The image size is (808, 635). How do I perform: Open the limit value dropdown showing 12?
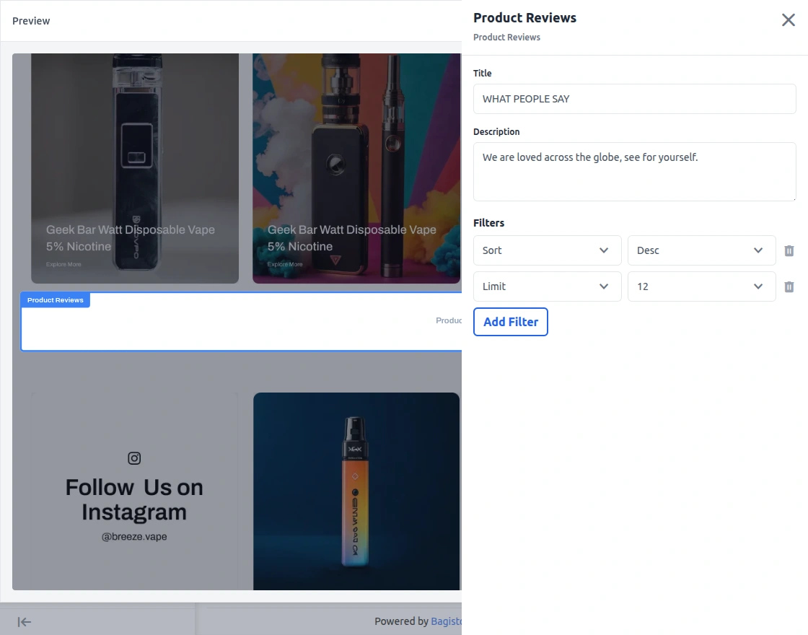(x=701, y=286)
